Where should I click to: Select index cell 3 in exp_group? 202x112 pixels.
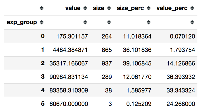pos(43,77)
